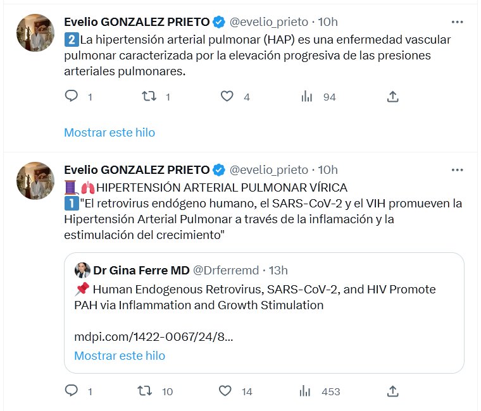Open Evelio's avatar on second tweet

(35, 180)
